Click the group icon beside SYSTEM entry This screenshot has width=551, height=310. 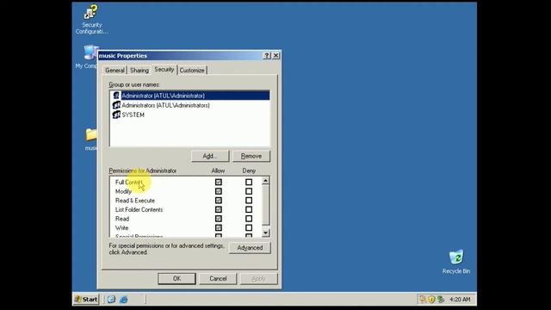pos(116,115)
